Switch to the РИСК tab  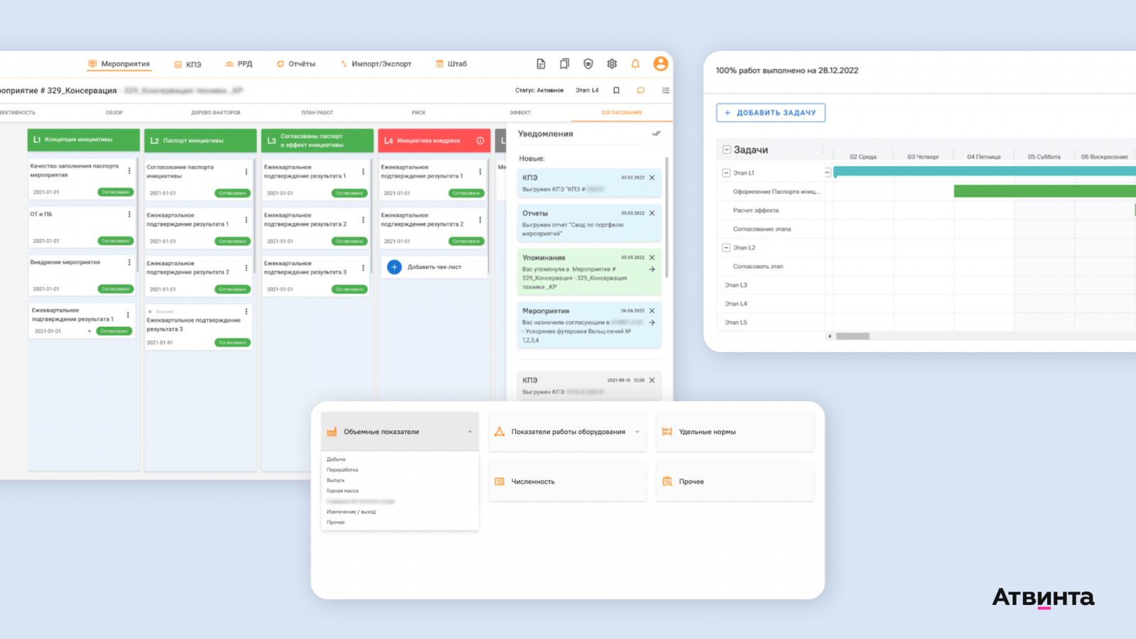click(x=419, y=112)
